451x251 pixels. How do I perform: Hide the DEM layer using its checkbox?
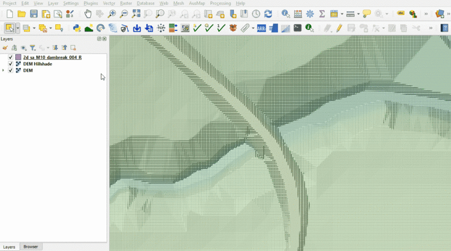(x=11, y=70)
